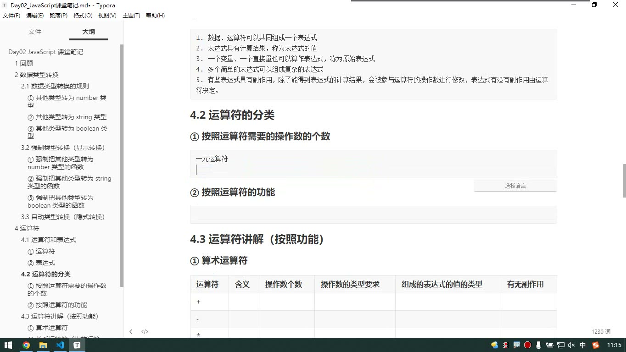Click the Sogou input method icon
The image size is (626, 352).
(596, 345)
